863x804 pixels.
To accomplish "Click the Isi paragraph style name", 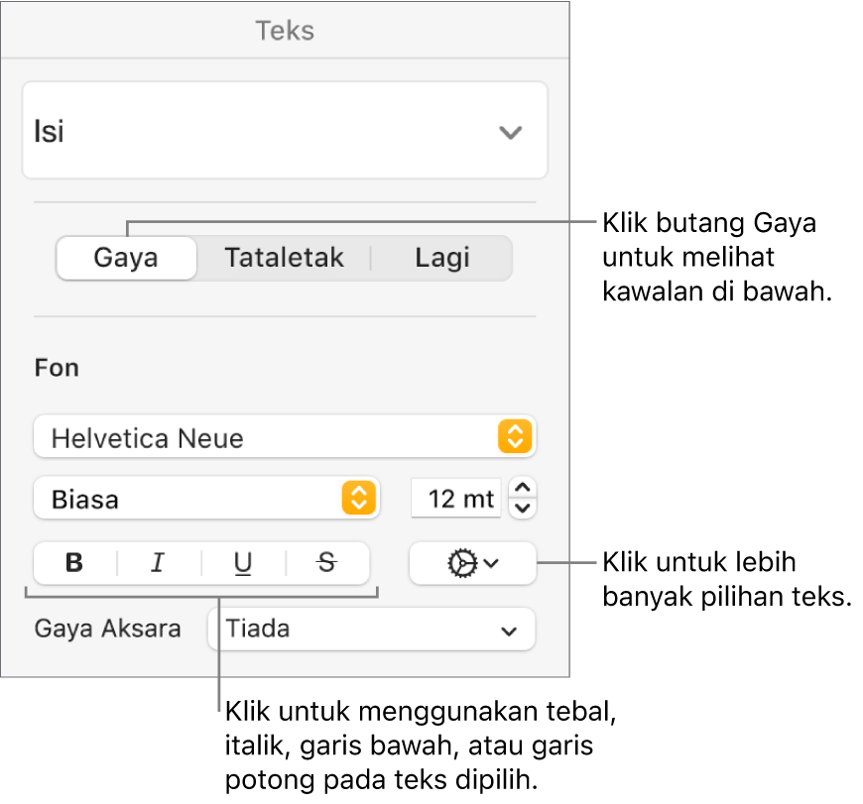I will [50, 132].
